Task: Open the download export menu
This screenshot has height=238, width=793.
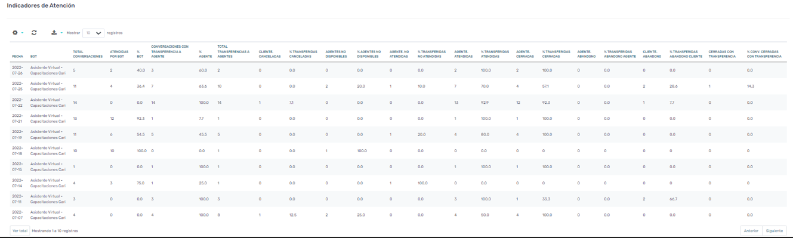Action: pyautogui.click(x=57, y=33)
